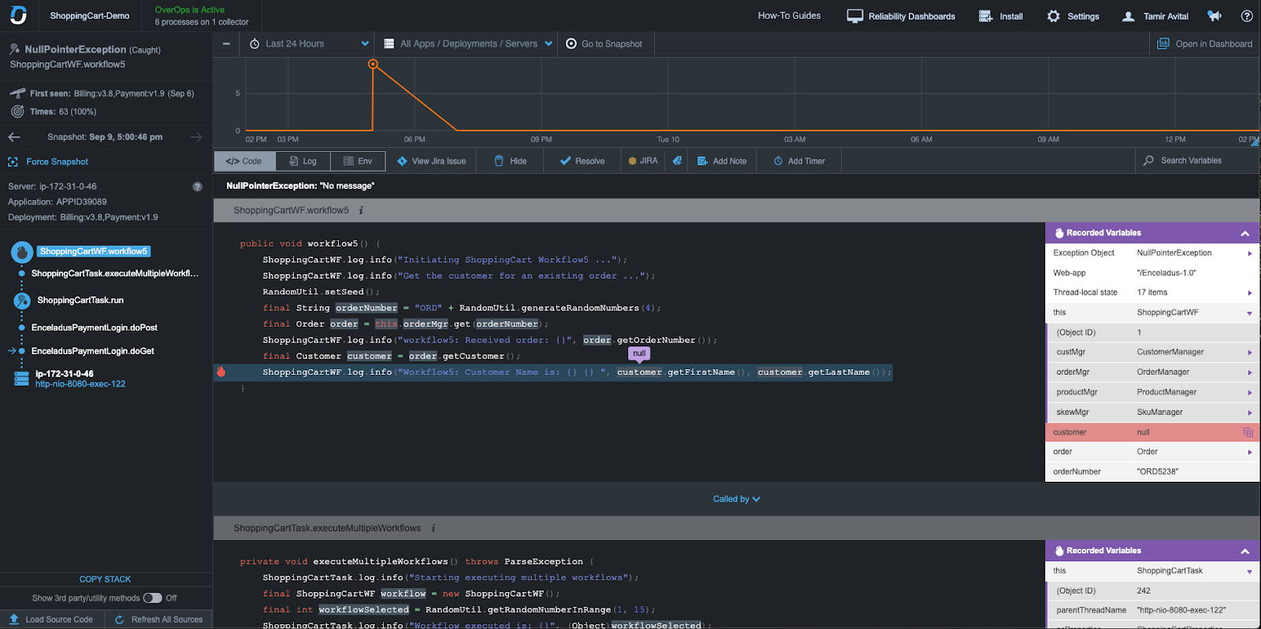Image resolution: width=1261 pixels, height=629 pixels.
Task: Open Settings gear menu
Action: pos(1073,16)
